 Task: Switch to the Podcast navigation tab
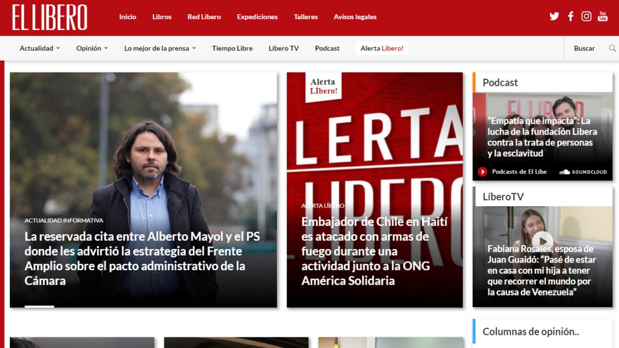(327, 48)
